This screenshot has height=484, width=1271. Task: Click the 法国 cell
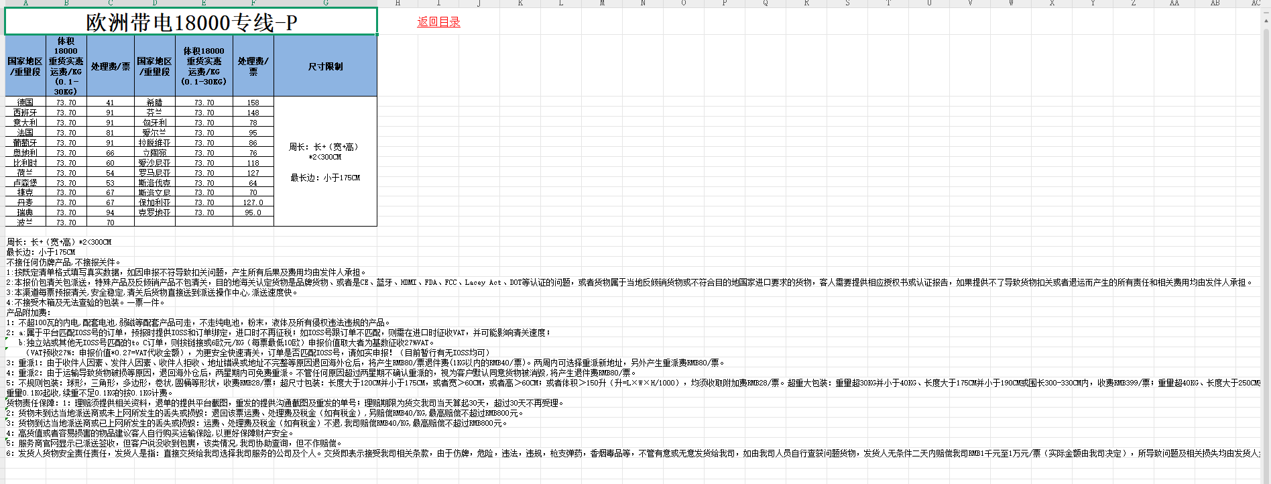tap(25, 133)
